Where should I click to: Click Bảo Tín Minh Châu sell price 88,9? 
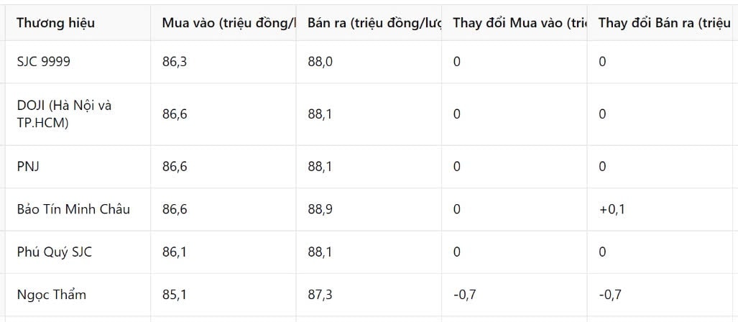click(x=320, y=209)
